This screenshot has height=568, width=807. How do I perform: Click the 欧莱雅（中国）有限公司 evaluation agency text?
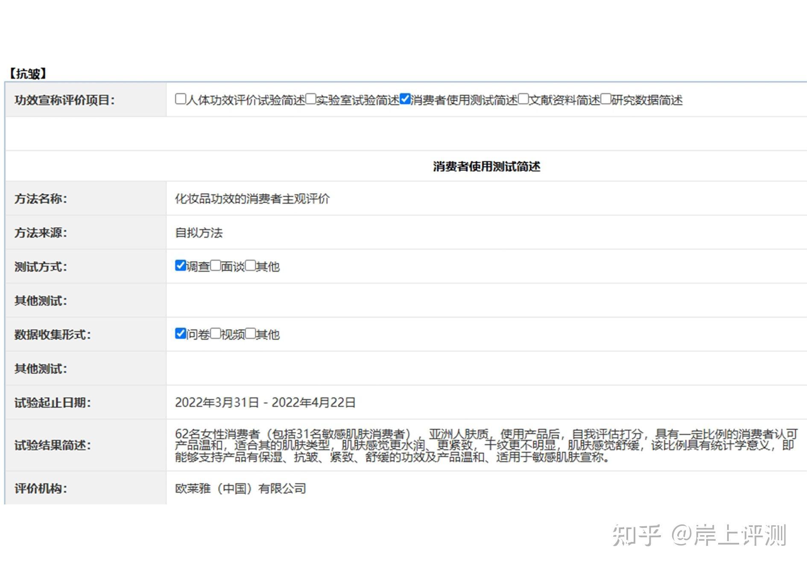240,488
